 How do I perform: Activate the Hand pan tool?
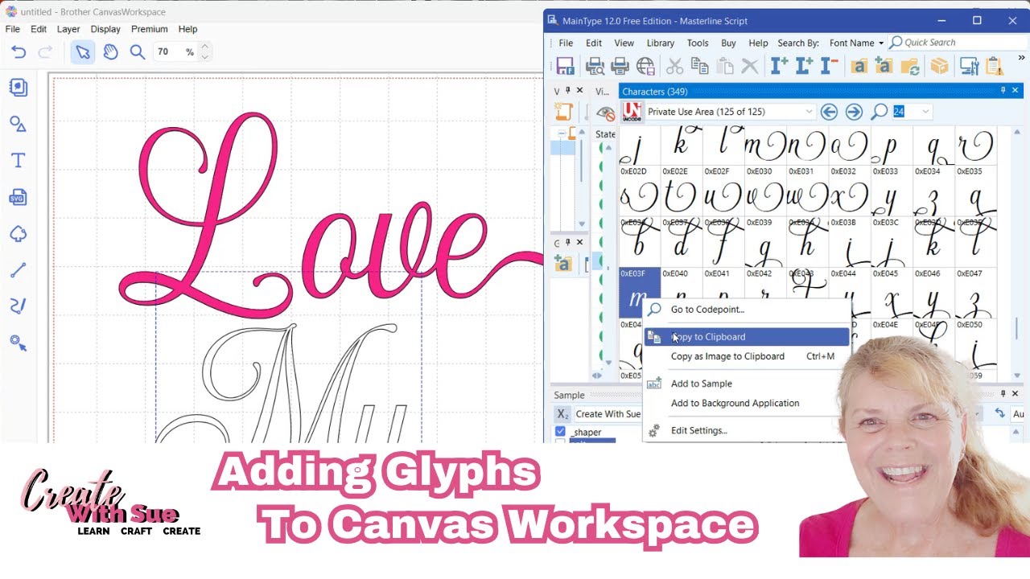coord(110,52)
